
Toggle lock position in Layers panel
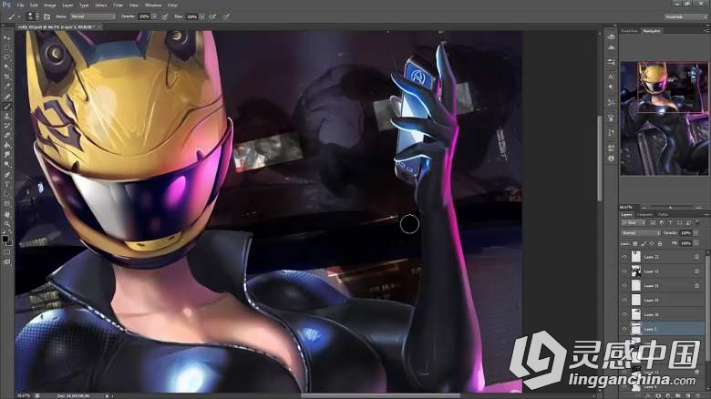(x=652, y=243)
